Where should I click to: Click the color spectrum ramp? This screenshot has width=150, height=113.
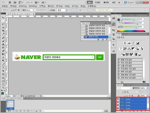(x=131, y=31)
